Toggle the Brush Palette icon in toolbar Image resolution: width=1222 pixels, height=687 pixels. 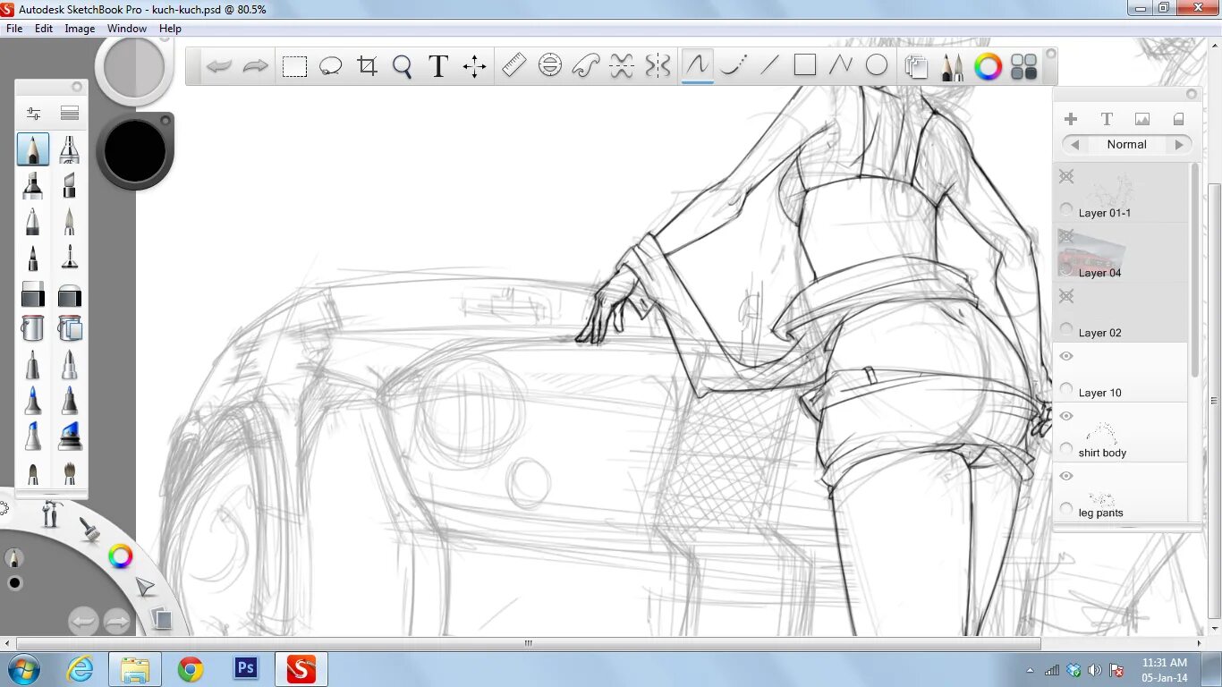point(953,67)
